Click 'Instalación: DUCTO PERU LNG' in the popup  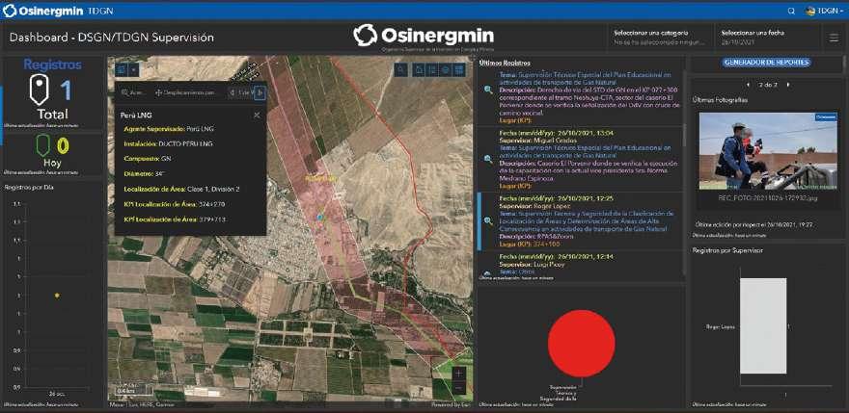169,144
